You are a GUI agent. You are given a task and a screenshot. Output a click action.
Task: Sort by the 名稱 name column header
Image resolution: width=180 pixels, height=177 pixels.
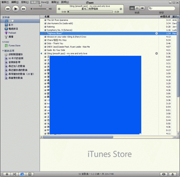tap(101, 17)
